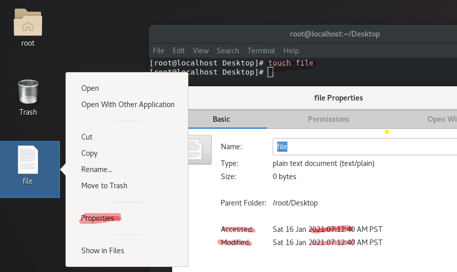Click the Accessed timestamp value
This screenshot has width=457, height=272.
pyautogui.click(x=328, y=229)
